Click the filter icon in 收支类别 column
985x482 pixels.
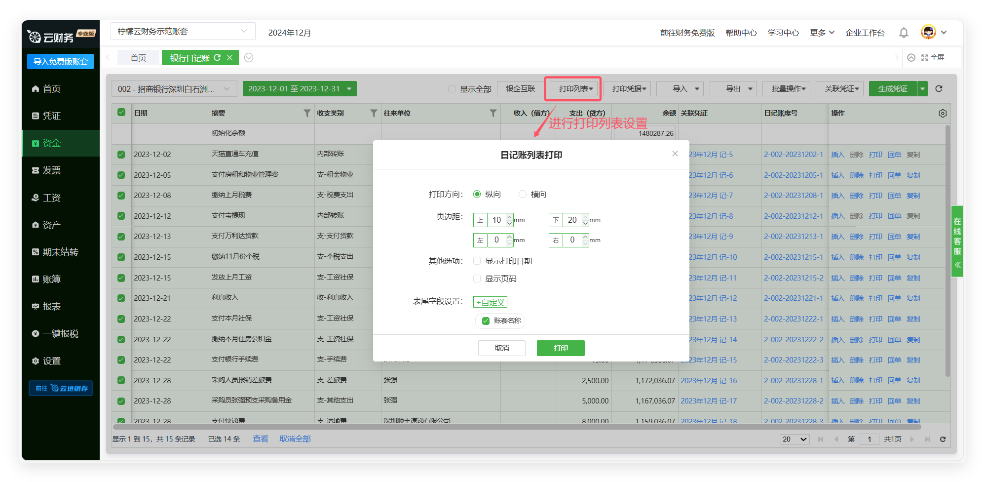[x=374, y=114]
